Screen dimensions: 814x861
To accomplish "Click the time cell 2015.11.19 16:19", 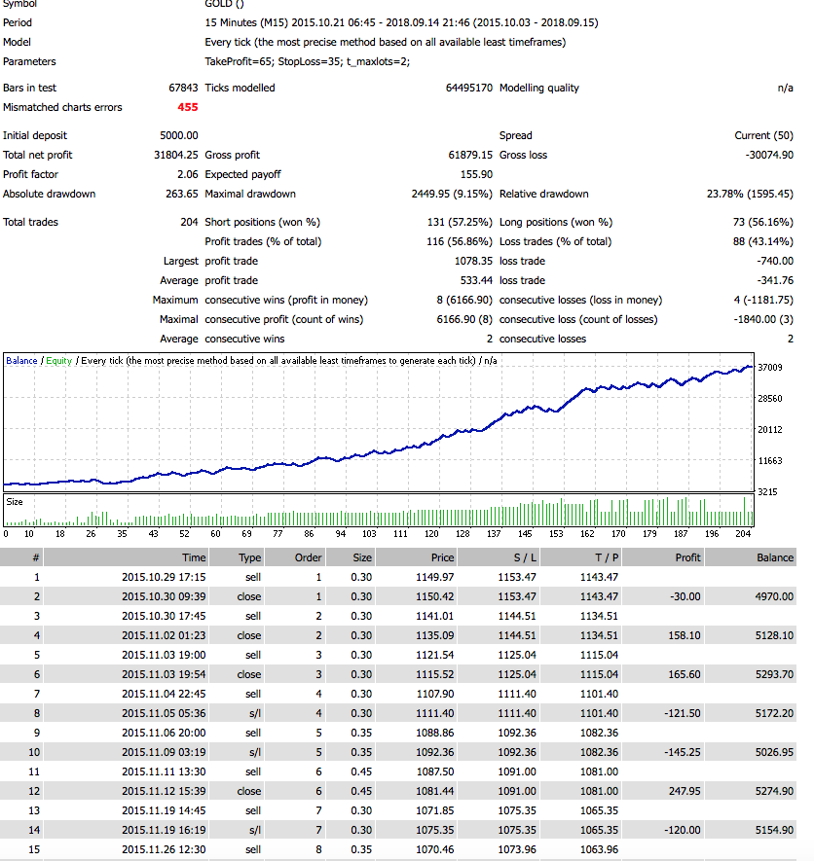I will click(x=164, y=830).
